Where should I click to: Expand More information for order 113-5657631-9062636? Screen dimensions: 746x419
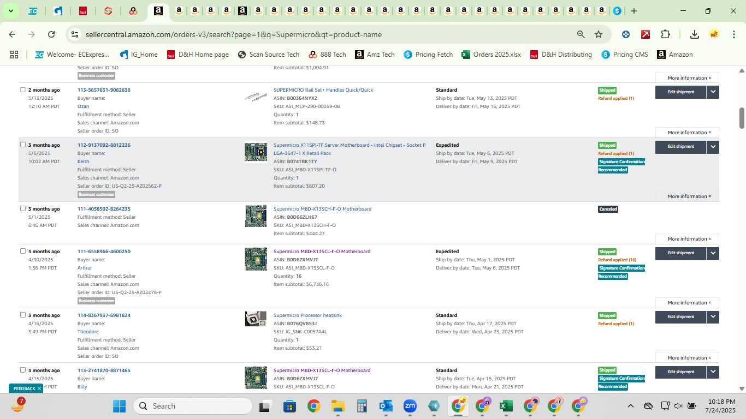[686, 133]
